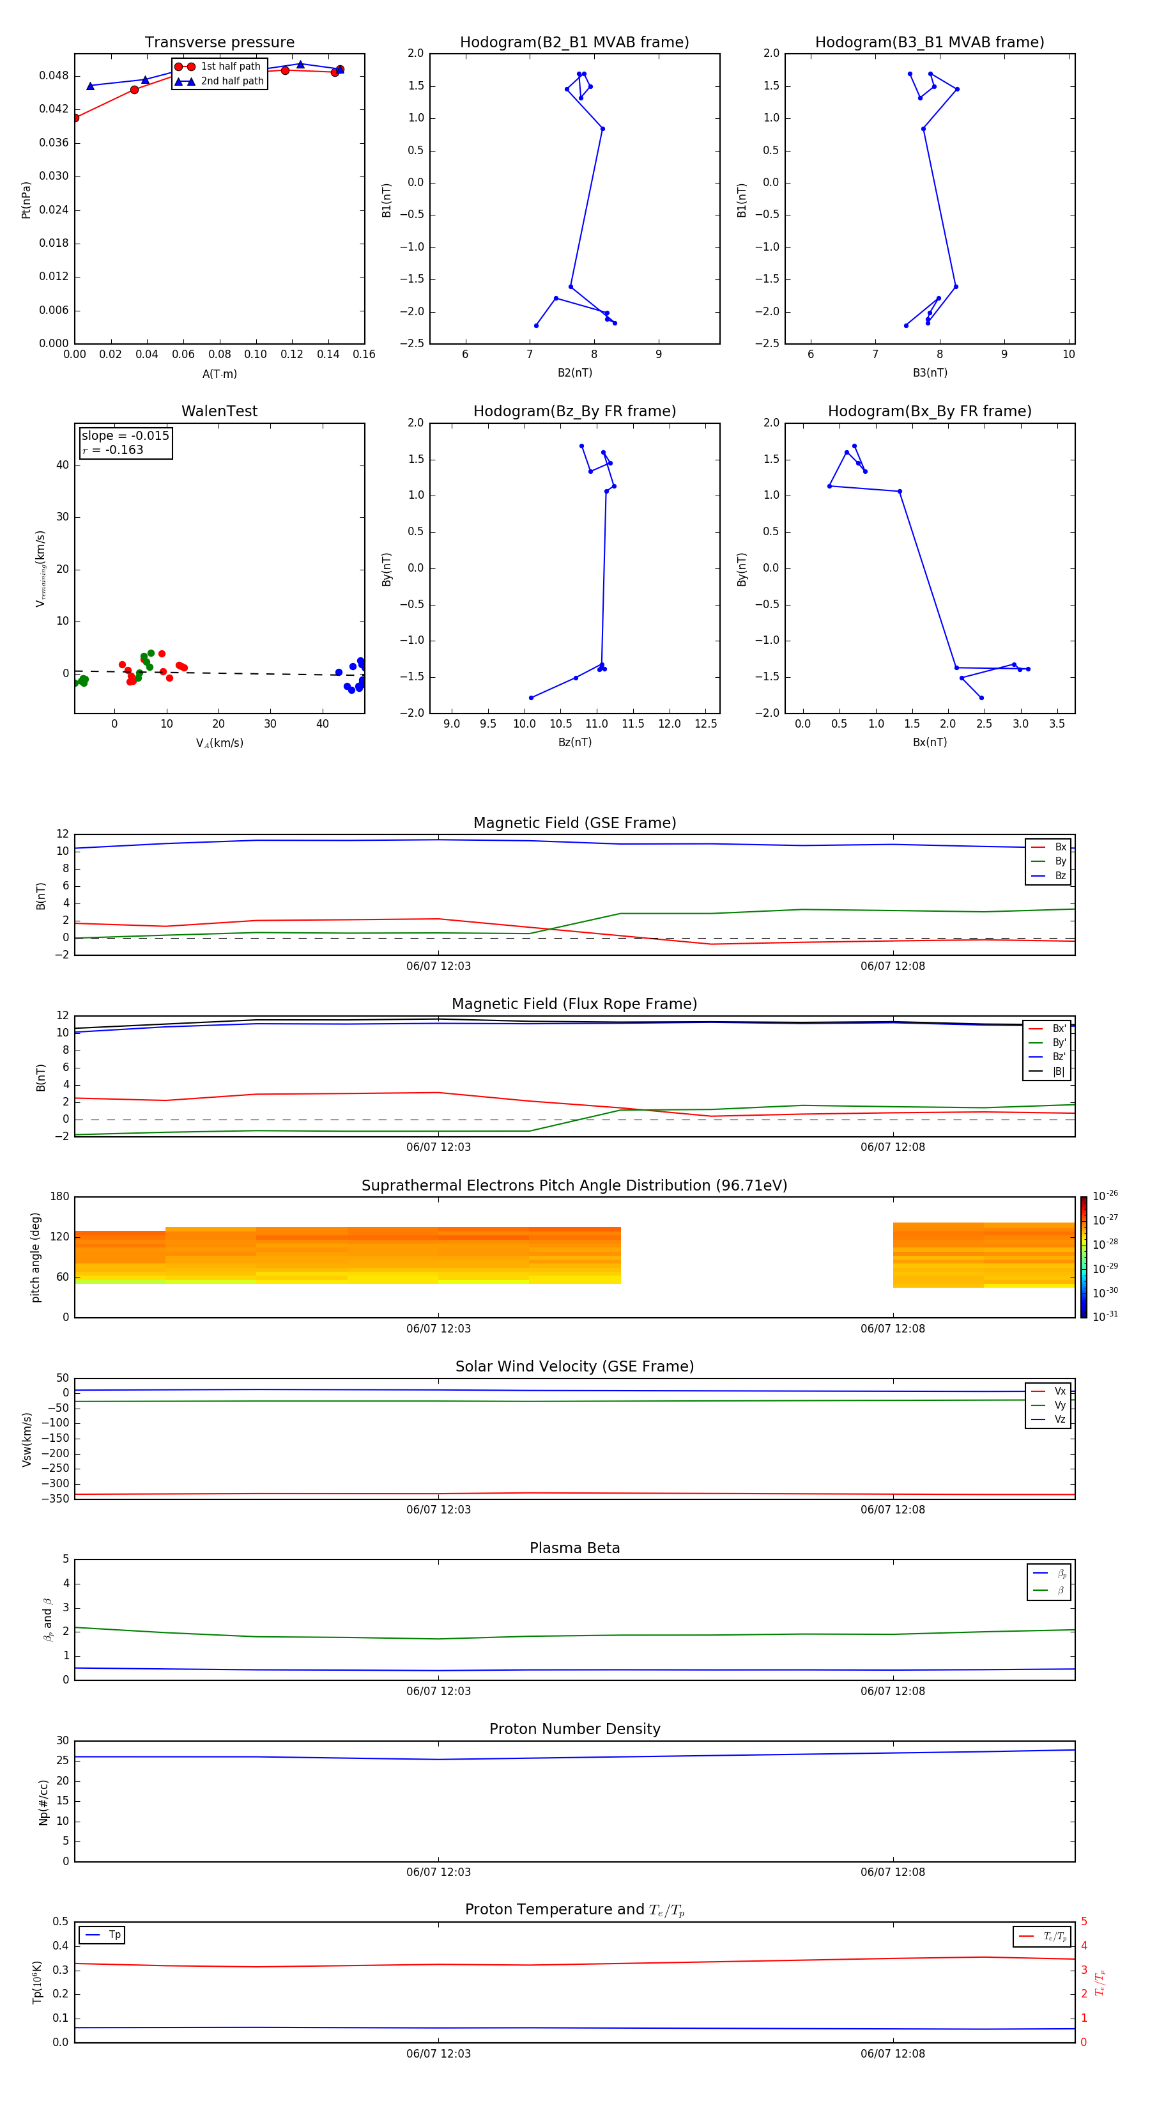Click the 'Np(#/cc)' axis label
Screen dimensions: 1150x2110
[44, 1802]
